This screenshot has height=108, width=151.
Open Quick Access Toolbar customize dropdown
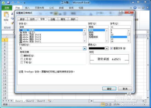[x=24, y=3]
